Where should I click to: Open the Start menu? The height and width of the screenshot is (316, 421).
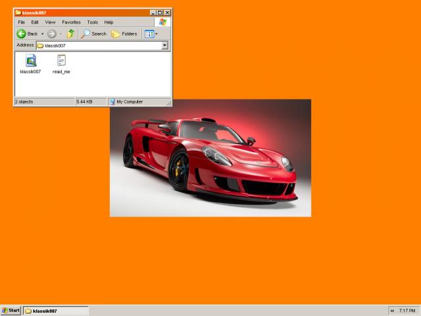click(x=11, y=311)
